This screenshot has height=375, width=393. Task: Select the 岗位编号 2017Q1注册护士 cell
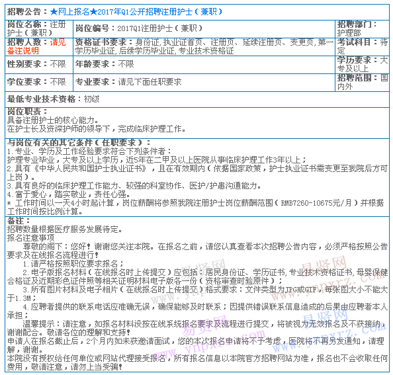204,29
